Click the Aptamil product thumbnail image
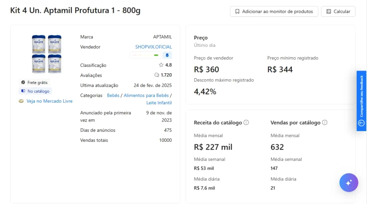 tap(47, 54)
